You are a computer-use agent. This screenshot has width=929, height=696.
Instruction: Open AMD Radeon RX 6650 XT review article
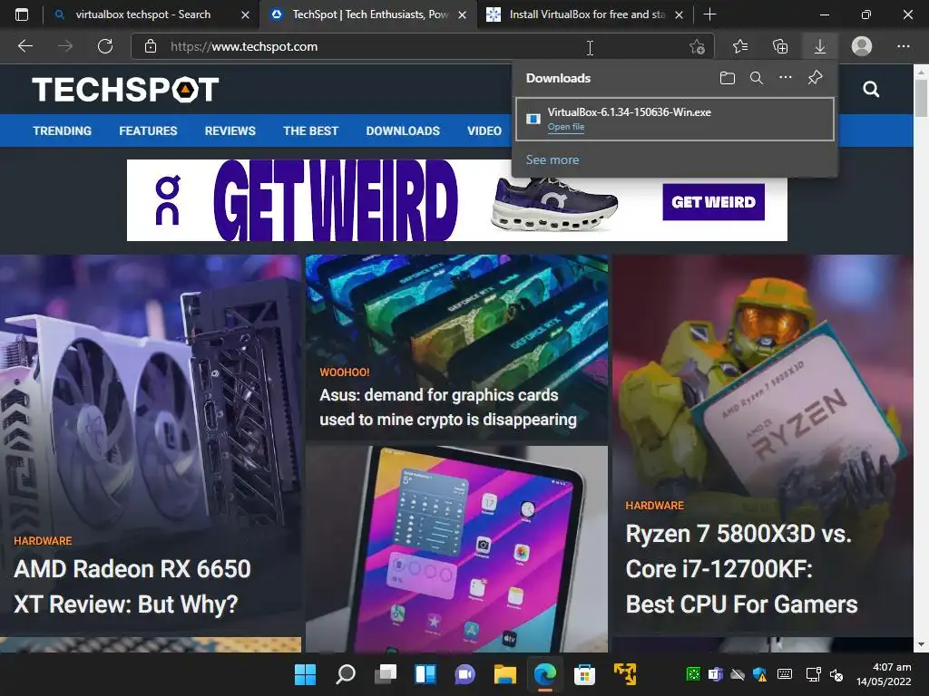click(x=132, y=586)
